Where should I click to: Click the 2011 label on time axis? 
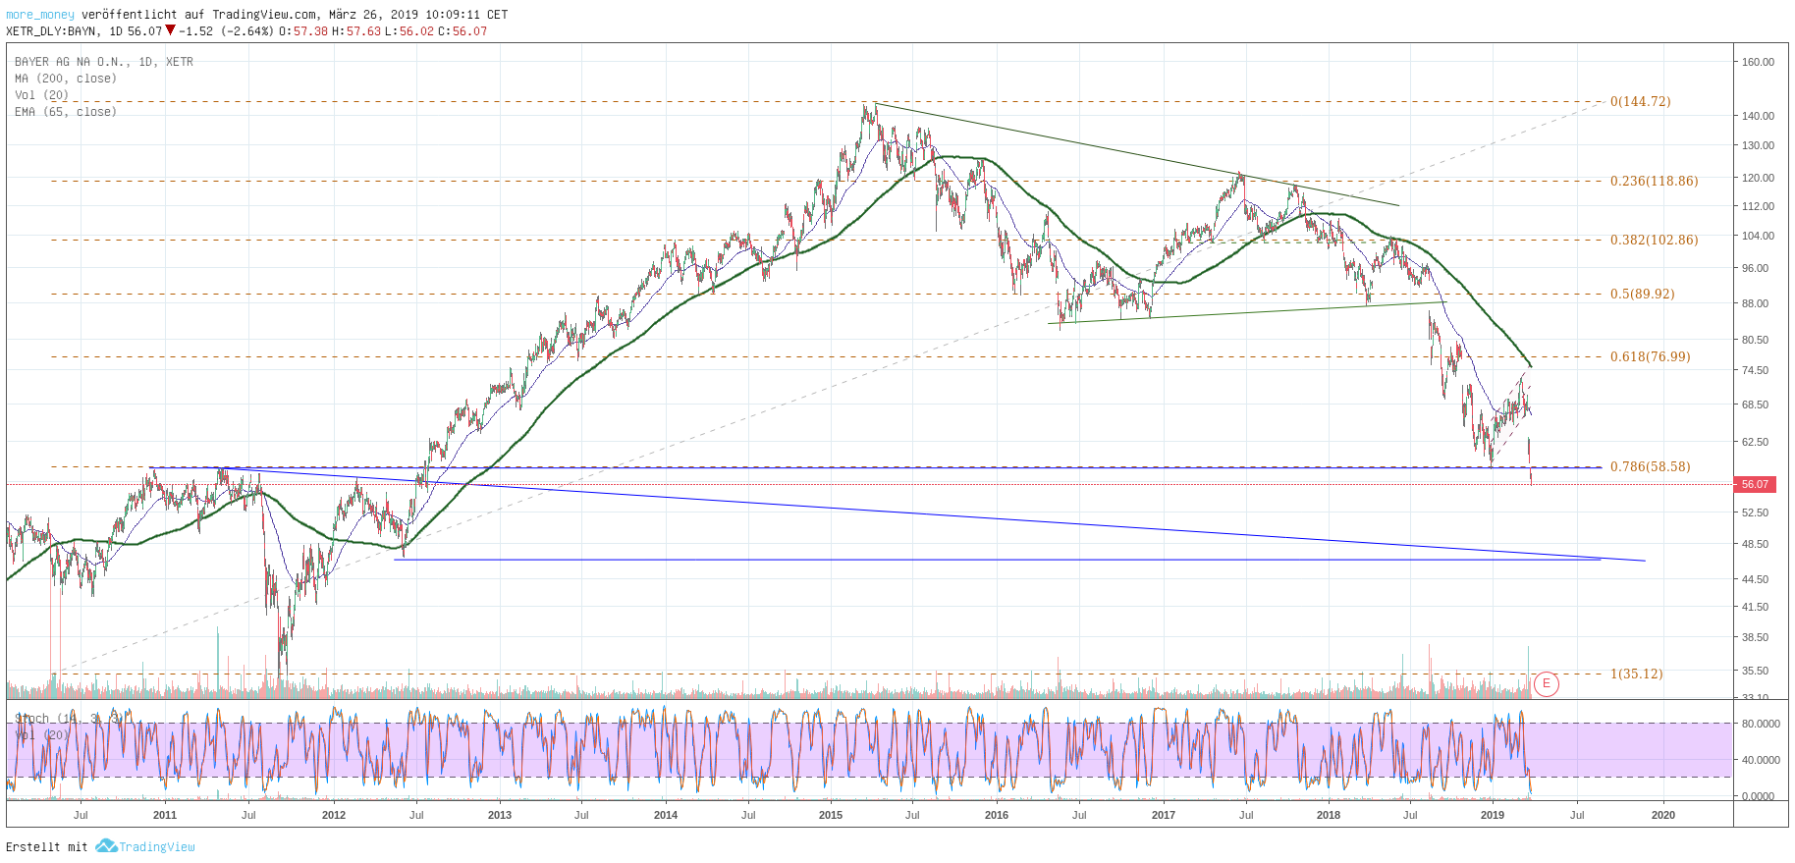tap(165, 815)
